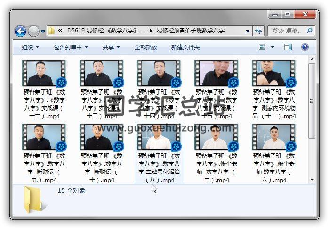Expand the view options dropdown arrow
The width and height of the screenshot is (329, 229).
click(x=273, y=47)
